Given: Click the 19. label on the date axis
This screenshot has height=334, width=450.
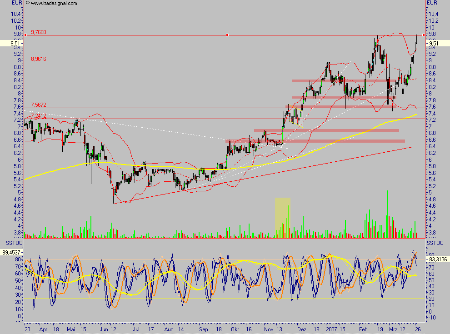Looking at the screenshot, I should click(381, 329).
